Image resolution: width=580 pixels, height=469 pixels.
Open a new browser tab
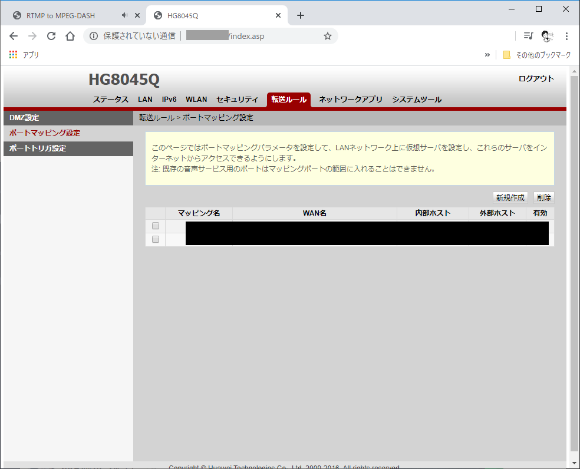tap(301, 15)
